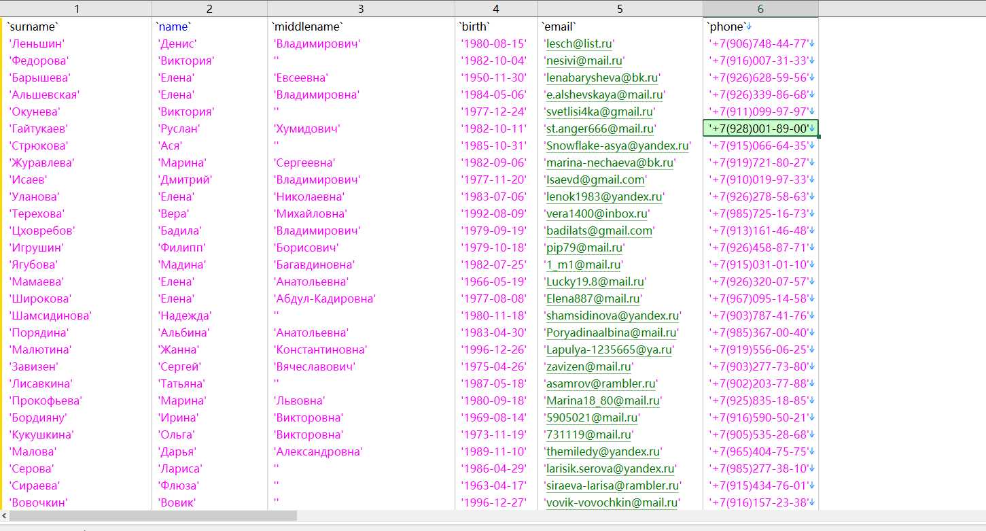Image resolution: width=986 pixels, height=531 pixels.
Task: Select phone cell '+7(916)157-23-38'
Action: 760,502
